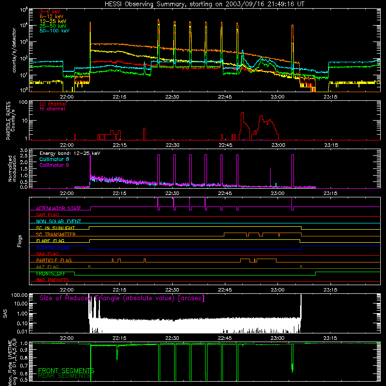The image size is (386, 386).
Task: Click the vertical 'Flags' axis title
Action: [x=20, y=241]
